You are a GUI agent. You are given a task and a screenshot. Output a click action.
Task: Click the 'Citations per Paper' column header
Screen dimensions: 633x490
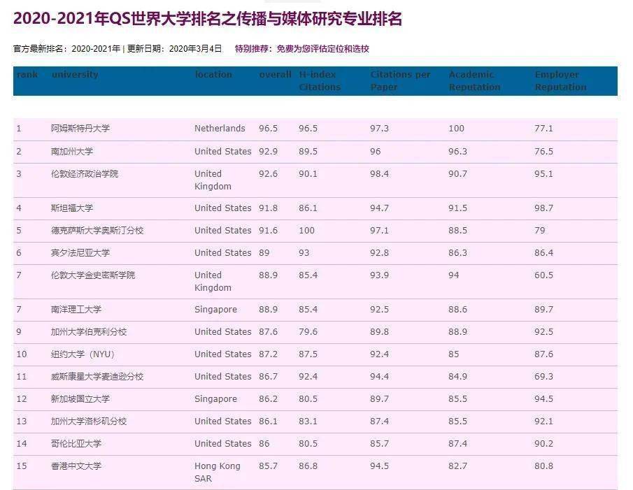(x=401, y=80)
